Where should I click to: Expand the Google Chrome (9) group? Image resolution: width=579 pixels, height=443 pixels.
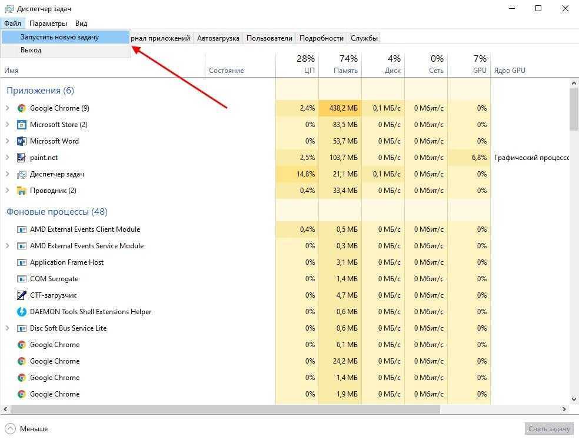coord(8,108)
